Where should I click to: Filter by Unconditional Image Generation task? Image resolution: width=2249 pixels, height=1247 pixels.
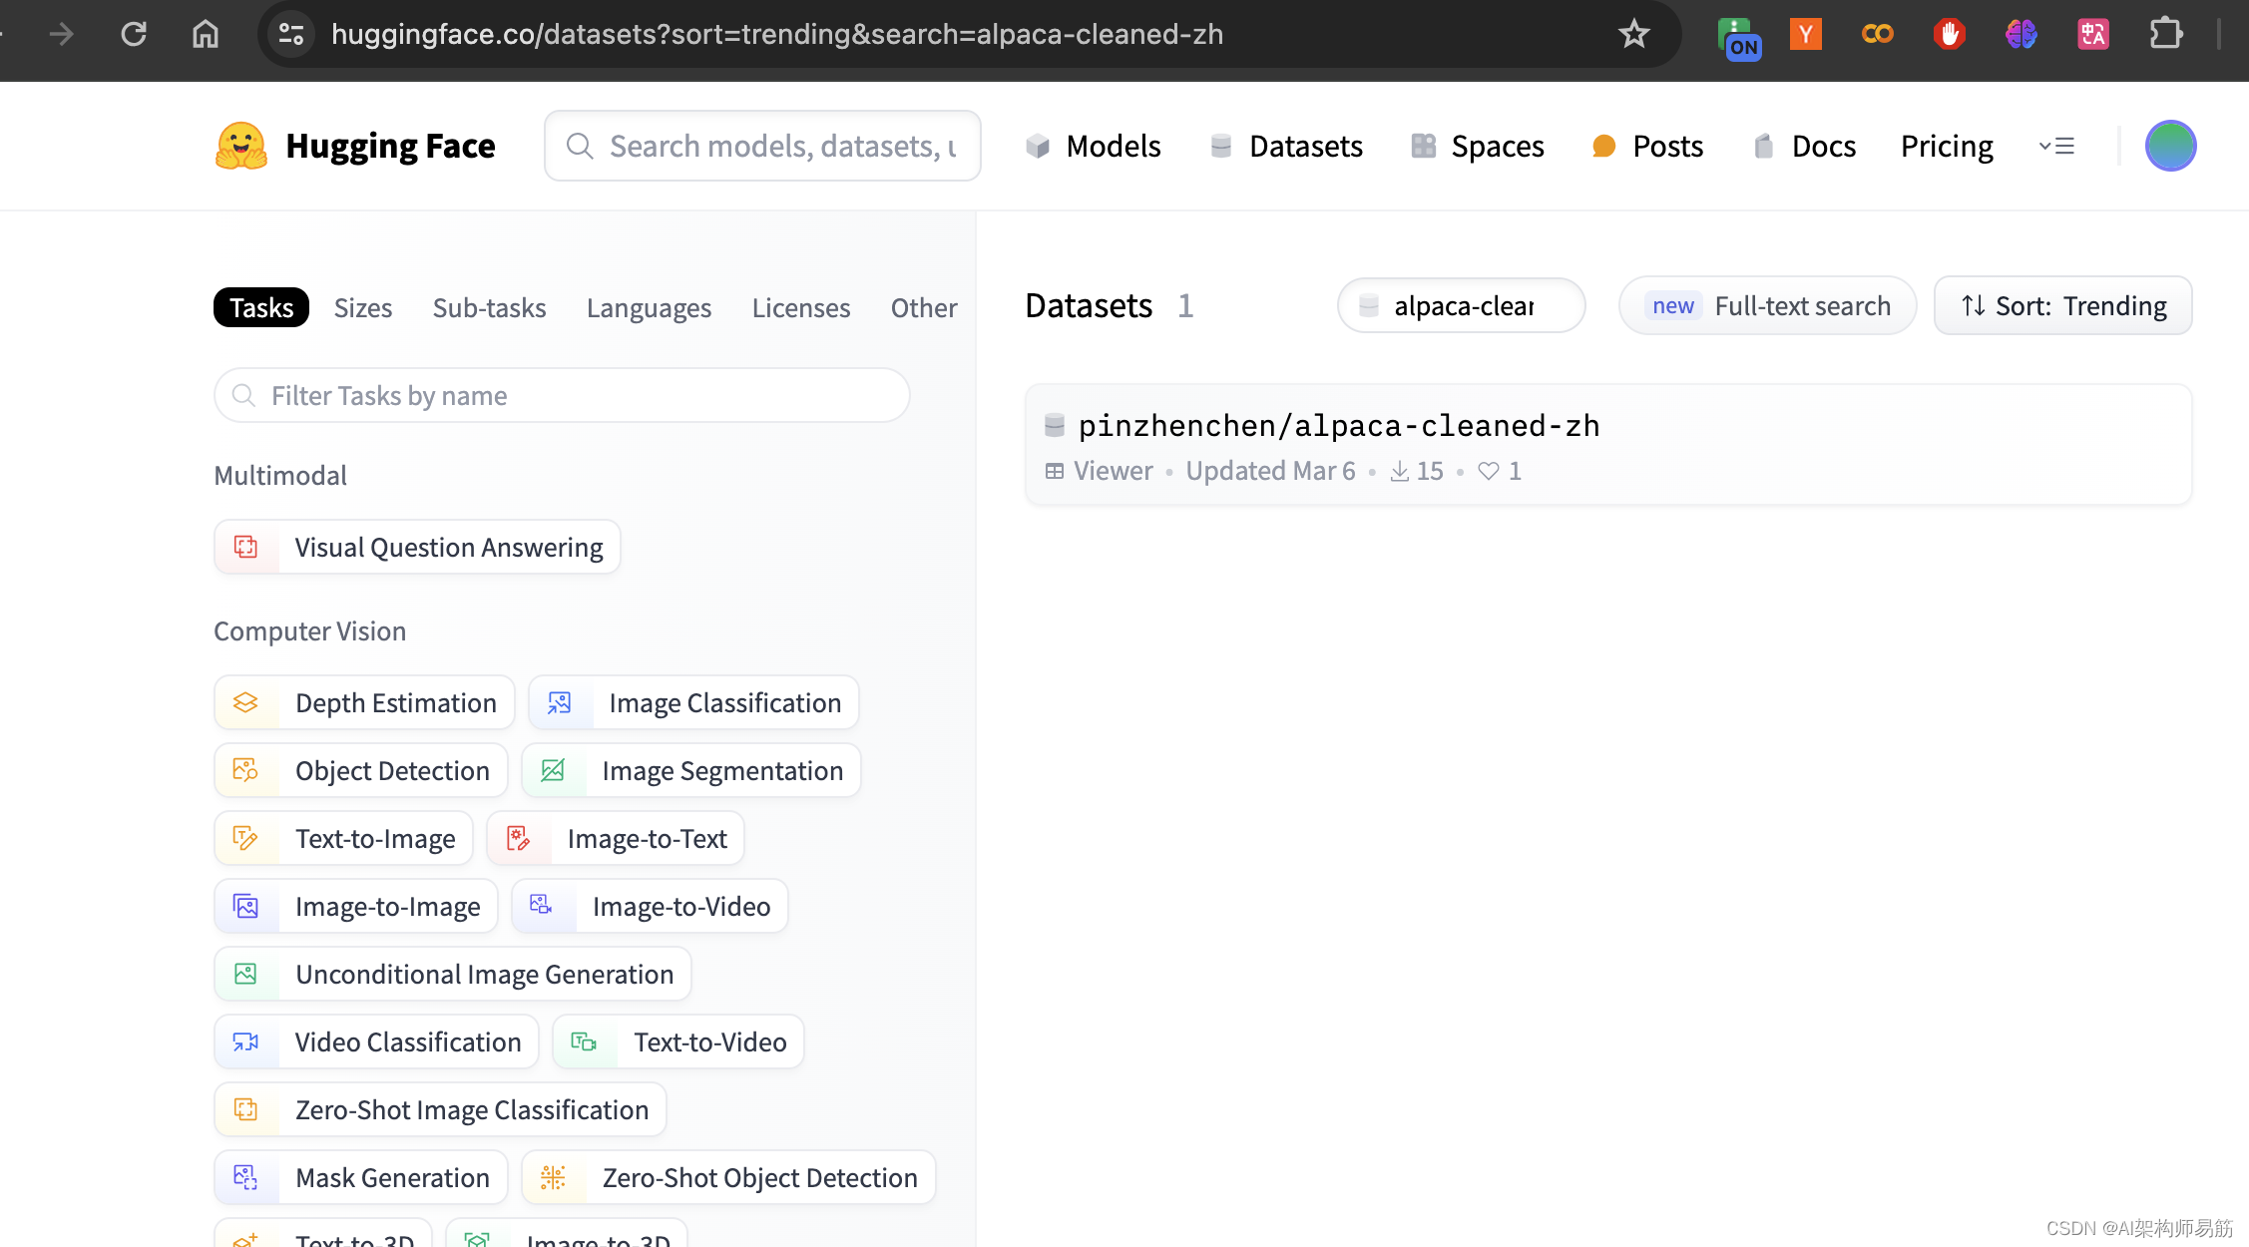453,974
